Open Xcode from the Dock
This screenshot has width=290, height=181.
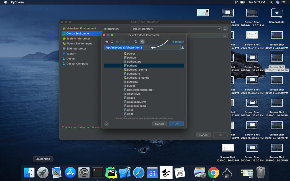(125, 173)
